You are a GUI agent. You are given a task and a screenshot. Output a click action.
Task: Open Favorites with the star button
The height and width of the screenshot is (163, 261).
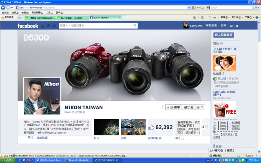[x=7, y=18]
